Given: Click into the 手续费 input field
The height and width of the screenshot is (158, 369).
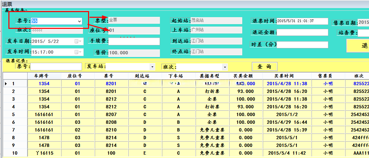Looking at the screenshot, I should pos(134,41).
